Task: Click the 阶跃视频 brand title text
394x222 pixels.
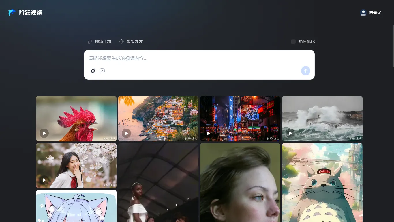Action: [31, 13]
